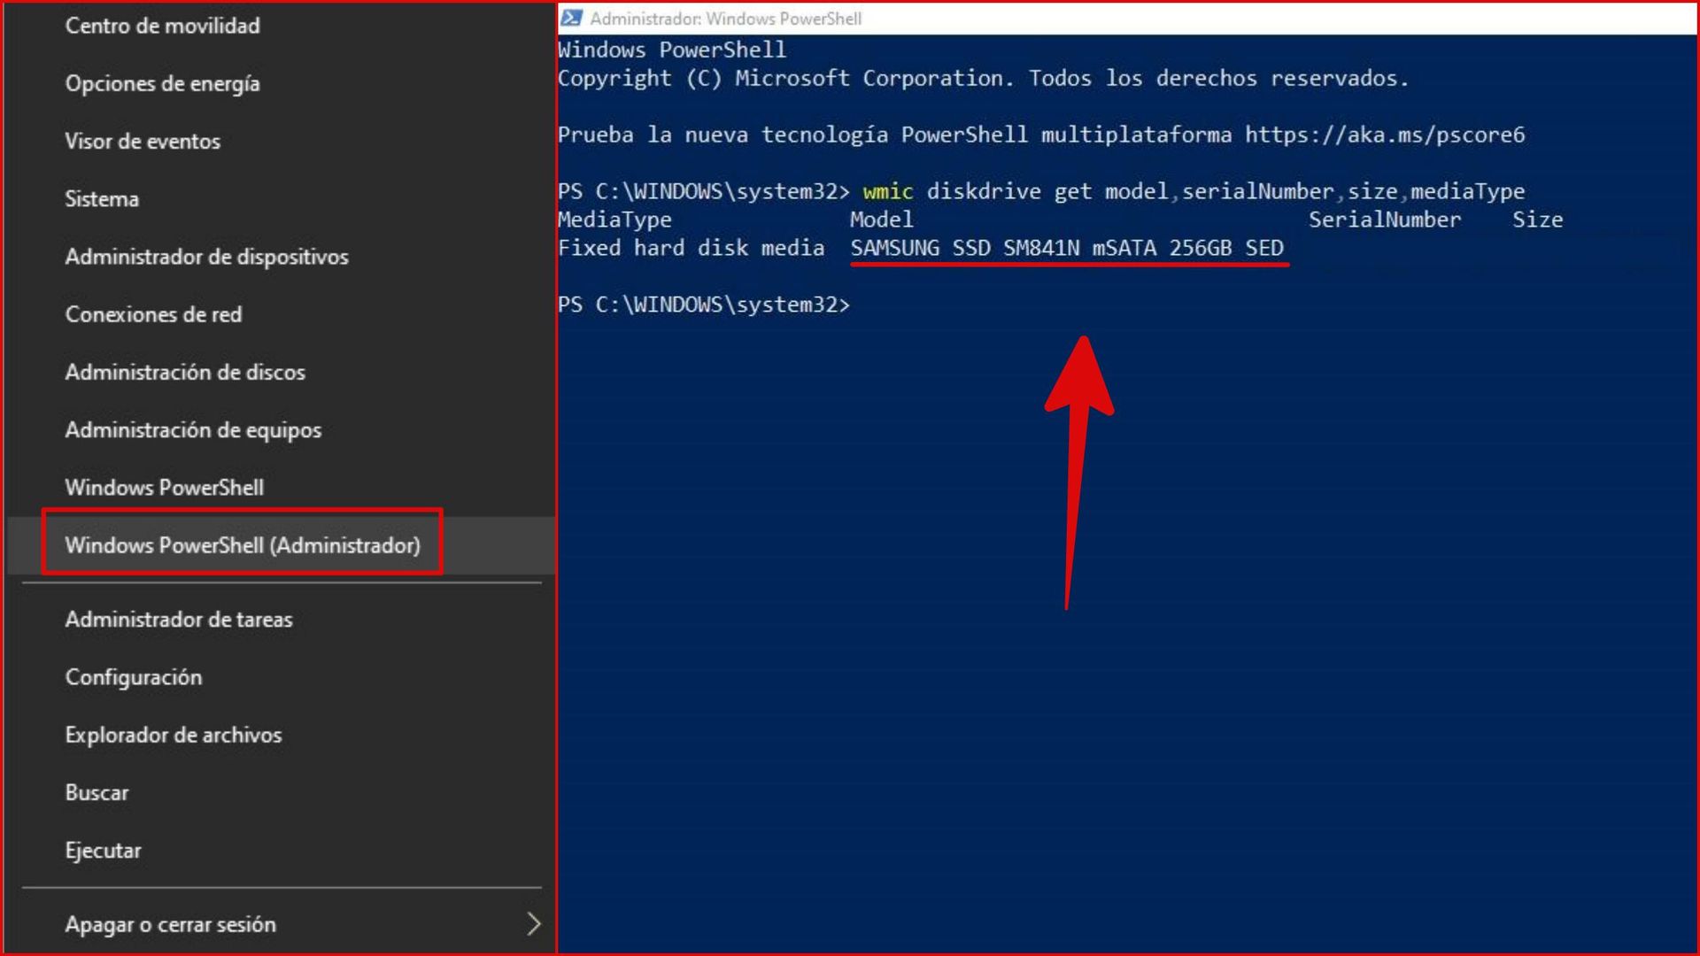Choose Ejecutar from the menu
The height and width of the screenshot is (956, 1700).
tap(103, 851)
